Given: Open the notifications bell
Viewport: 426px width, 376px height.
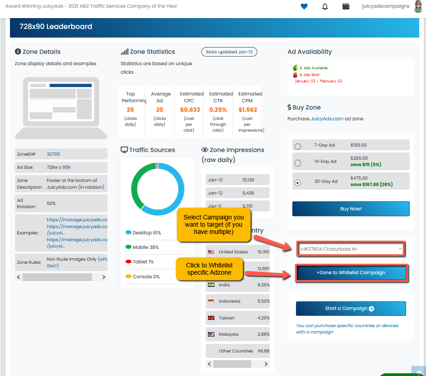Looking at the screenshot, I should [x=324, y=6].
